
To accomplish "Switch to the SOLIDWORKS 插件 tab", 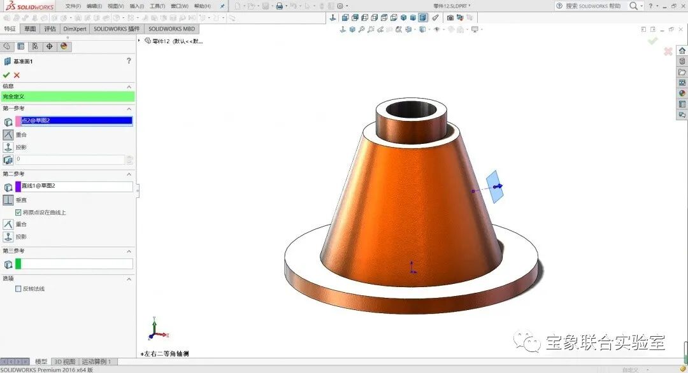I will click(x=117, y=29).
